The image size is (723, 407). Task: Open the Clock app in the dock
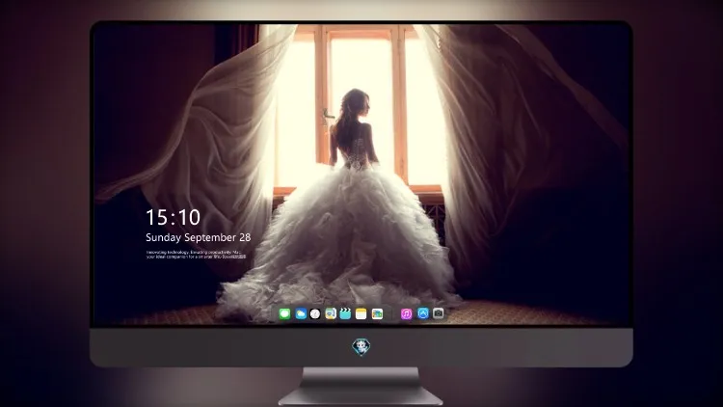[315, 313]
